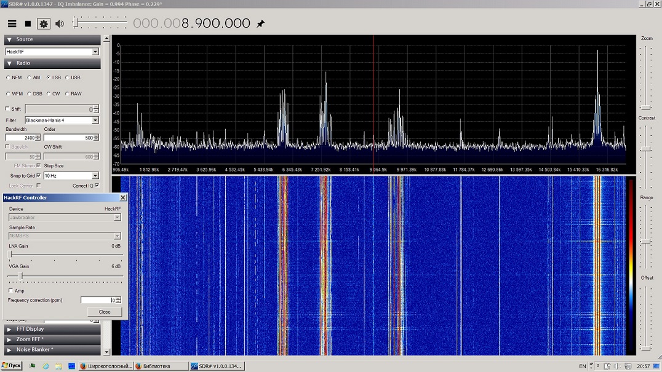Image resolution: width=662 pixels, height=372 pixels.
Task: Open the hamburger main menu
Action: [x=12, y=23]
